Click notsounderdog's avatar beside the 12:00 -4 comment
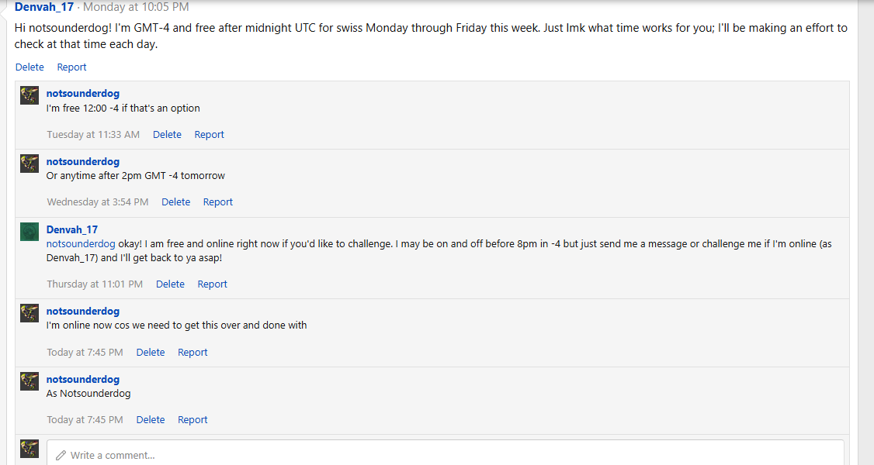The height and width of the screenshot is (465, 874). click(x=29, y=95)
